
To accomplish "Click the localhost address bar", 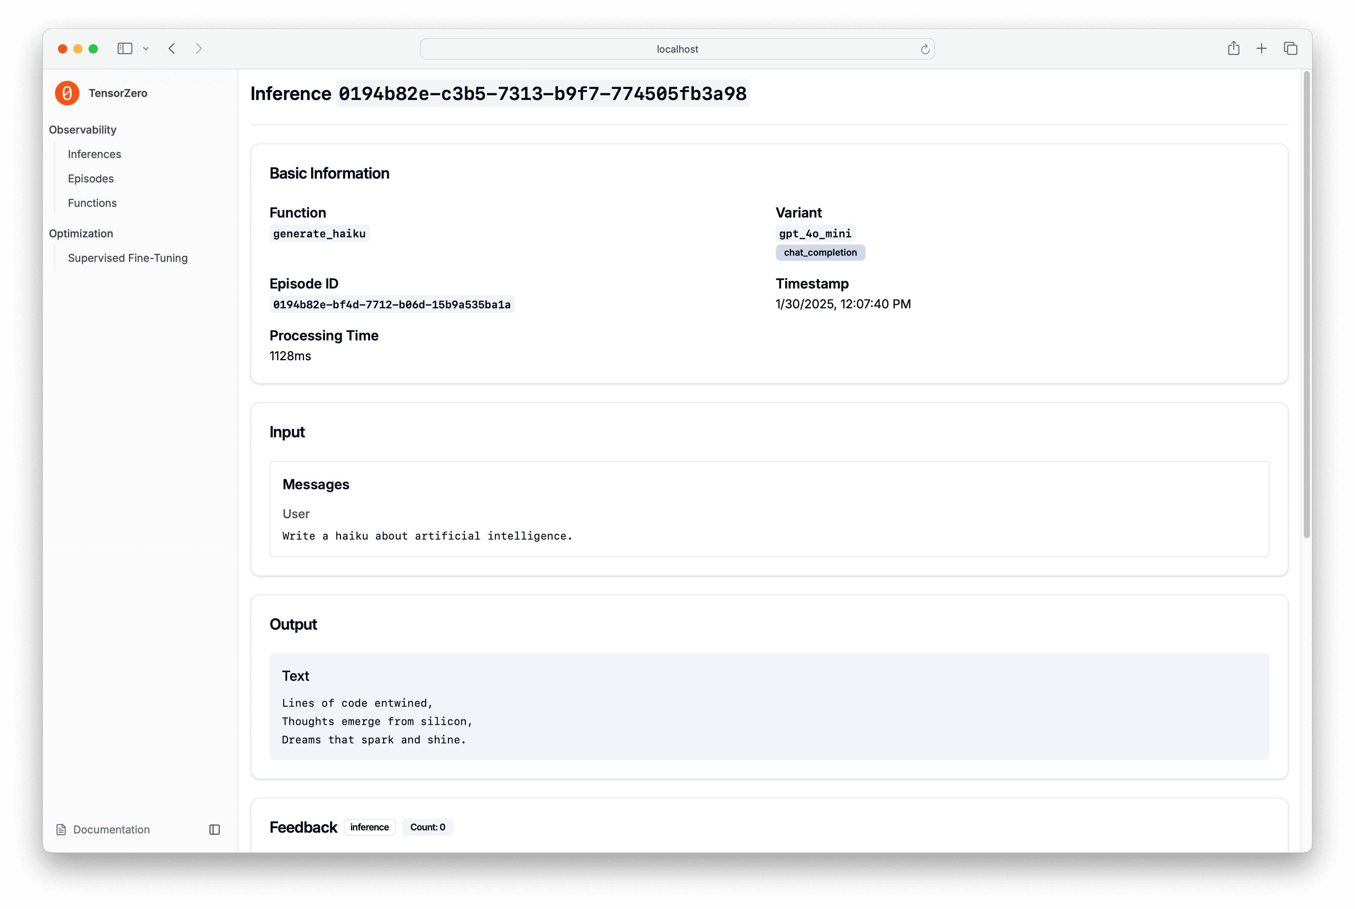I will 677,49.
